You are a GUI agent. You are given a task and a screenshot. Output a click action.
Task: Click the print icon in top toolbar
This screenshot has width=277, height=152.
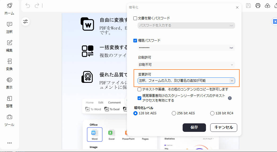tap(258, 6)
